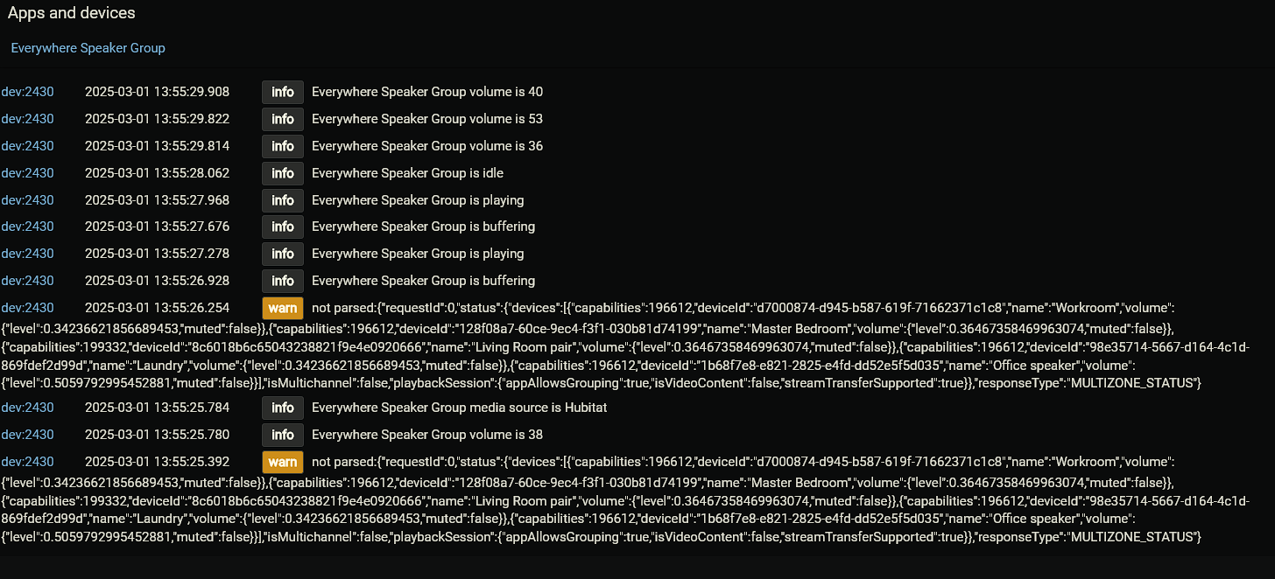This screenshot has height=579, width=1275.
Task: Click message 'Everywhere Speaker Group is idle'
Action: pyautogui.click(x=407, y=173)
